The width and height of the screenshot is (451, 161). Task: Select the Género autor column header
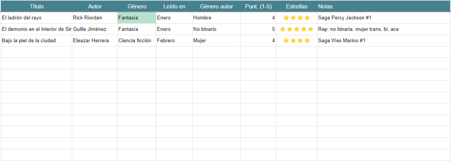(x=216, y=6)
